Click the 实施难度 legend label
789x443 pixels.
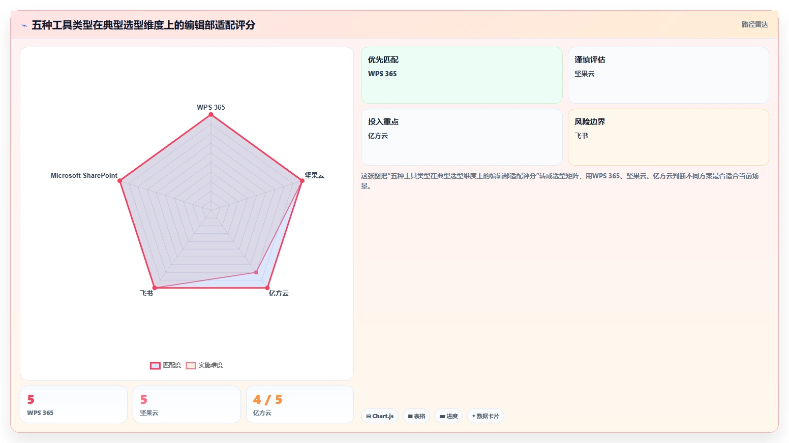210,365
